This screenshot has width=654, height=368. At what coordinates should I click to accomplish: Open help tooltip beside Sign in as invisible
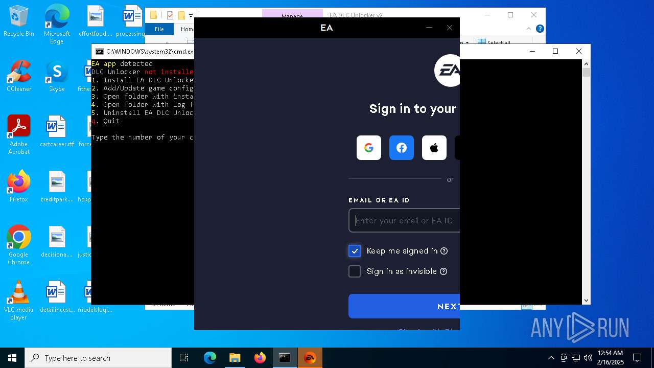[x=443, y=271]
